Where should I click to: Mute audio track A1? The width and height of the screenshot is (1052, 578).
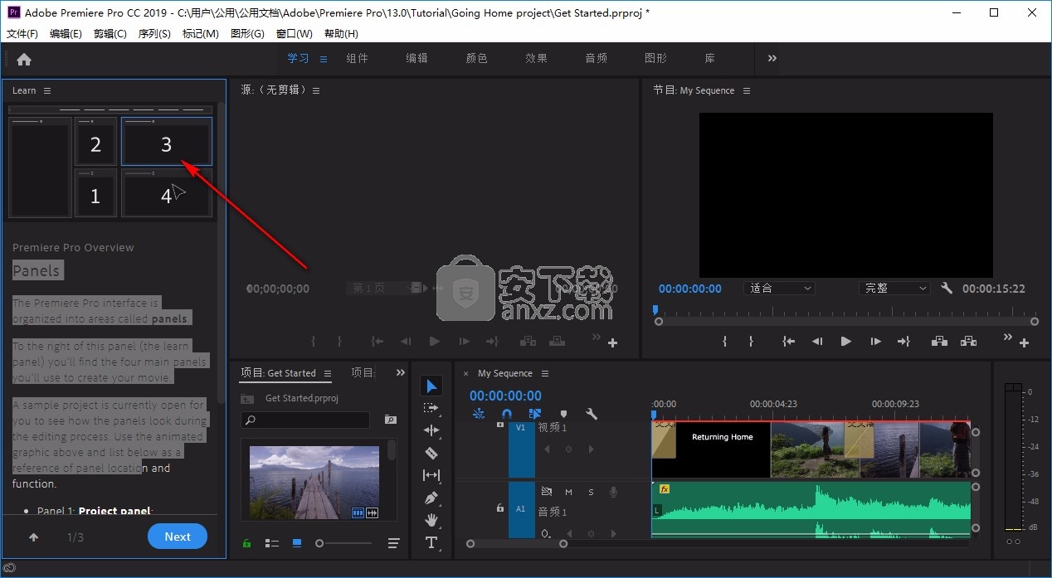tap(568, 492)
